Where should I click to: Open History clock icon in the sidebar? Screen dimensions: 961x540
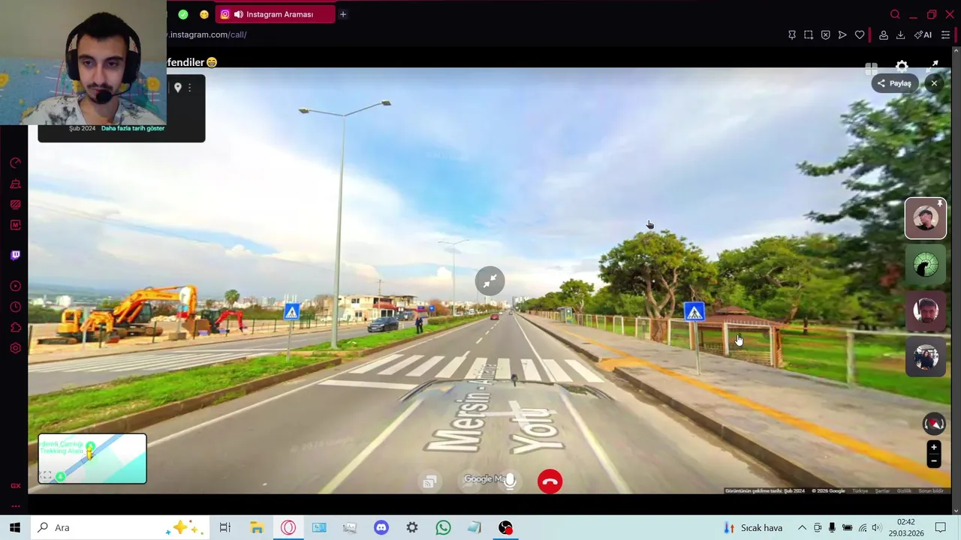(15, 307)
